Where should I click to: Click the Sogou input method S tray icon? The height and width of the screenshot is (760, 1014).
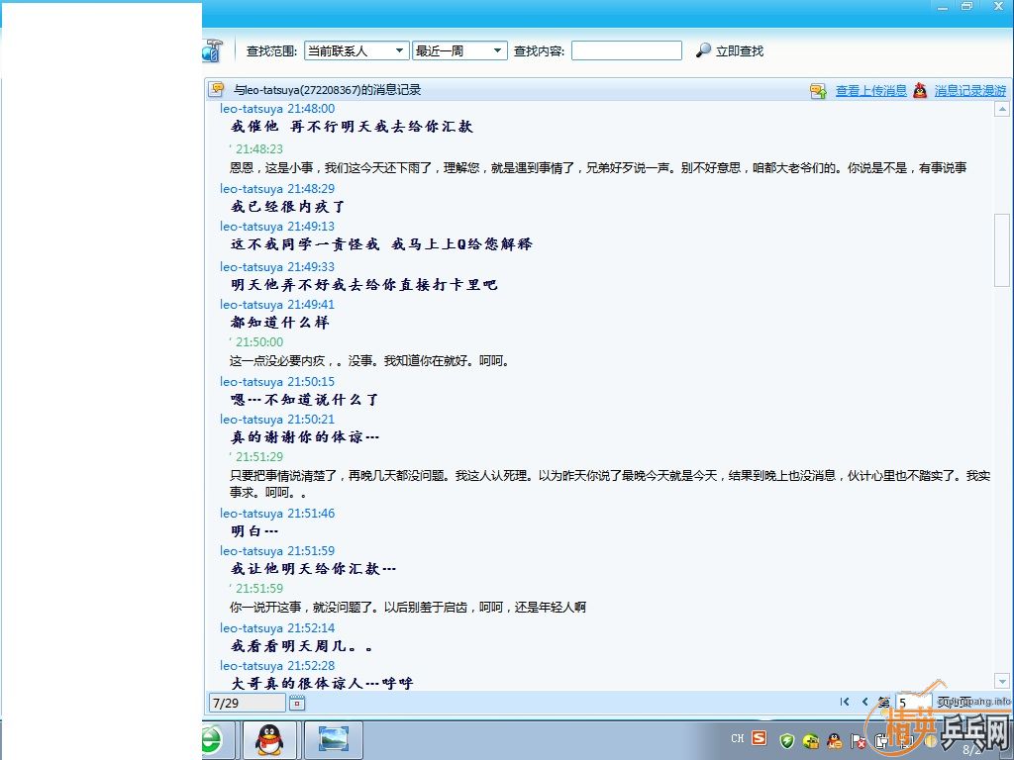760,738
